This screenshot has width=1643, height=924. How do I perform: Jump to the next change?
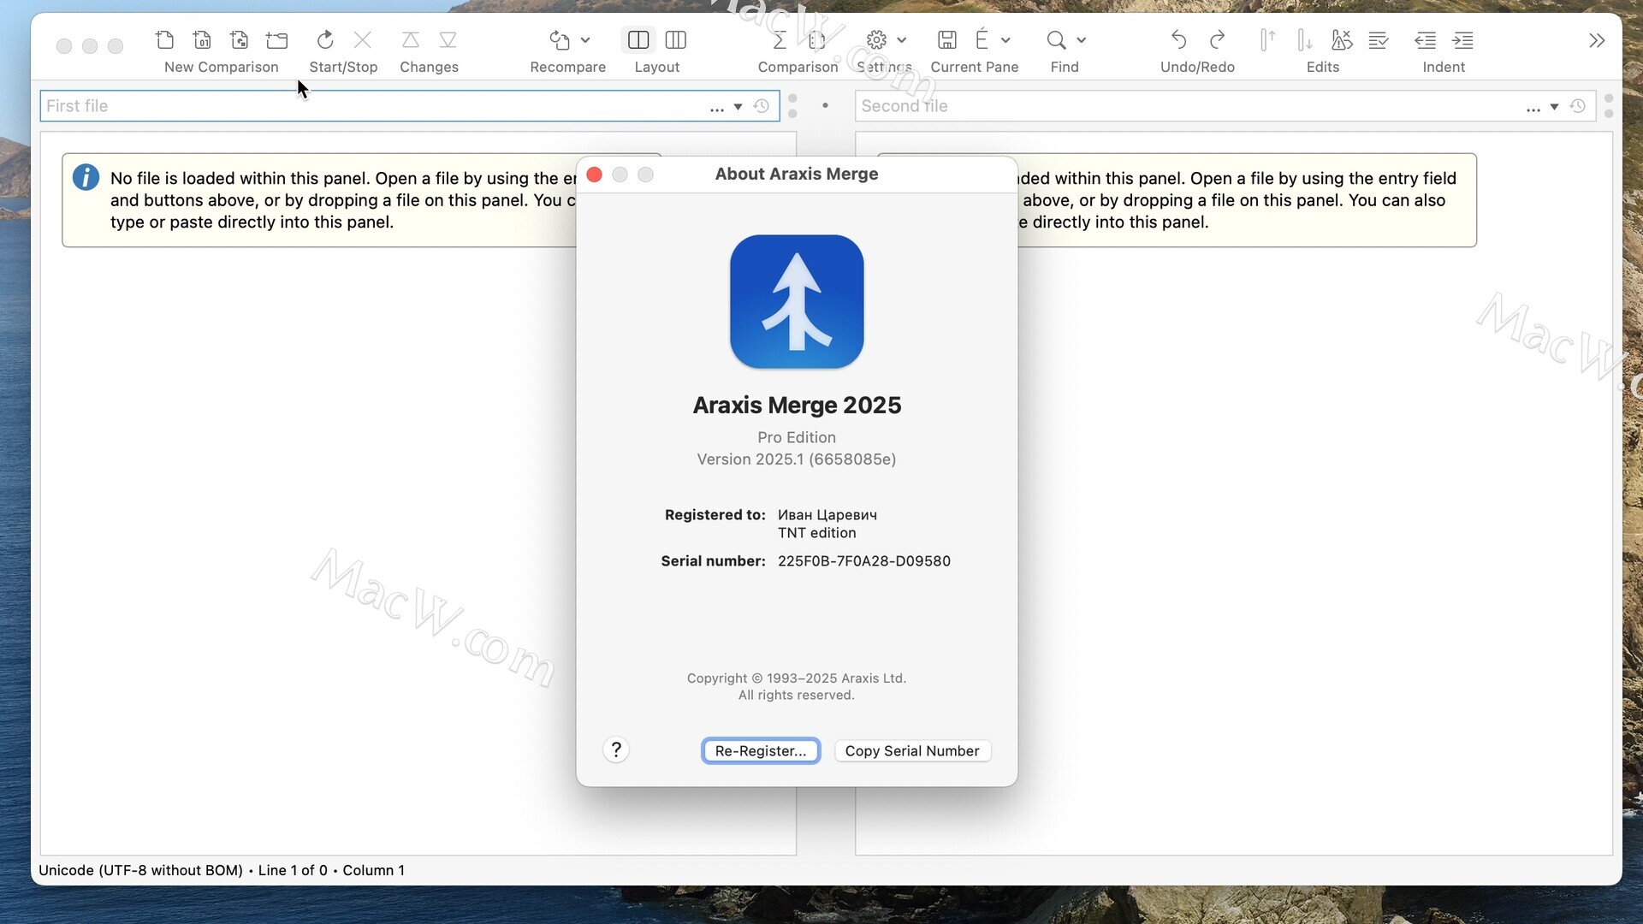pyautogui.click(x=448, y=39)
